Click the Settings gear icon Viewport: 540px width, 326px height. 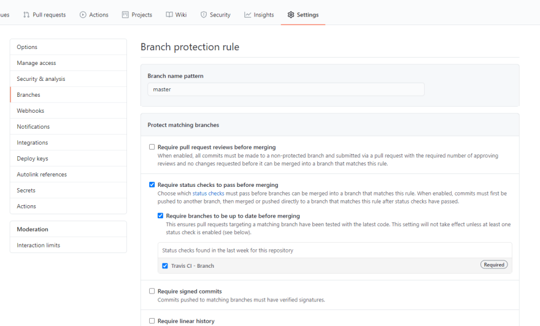(291, 15)
